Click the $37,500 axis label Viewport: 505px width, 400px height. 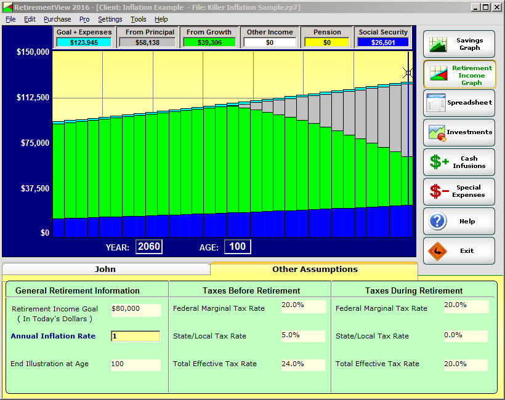click(x=35, y=188)
